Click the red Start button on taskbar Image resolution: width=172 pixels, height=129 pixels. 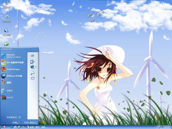coord(4,127)
